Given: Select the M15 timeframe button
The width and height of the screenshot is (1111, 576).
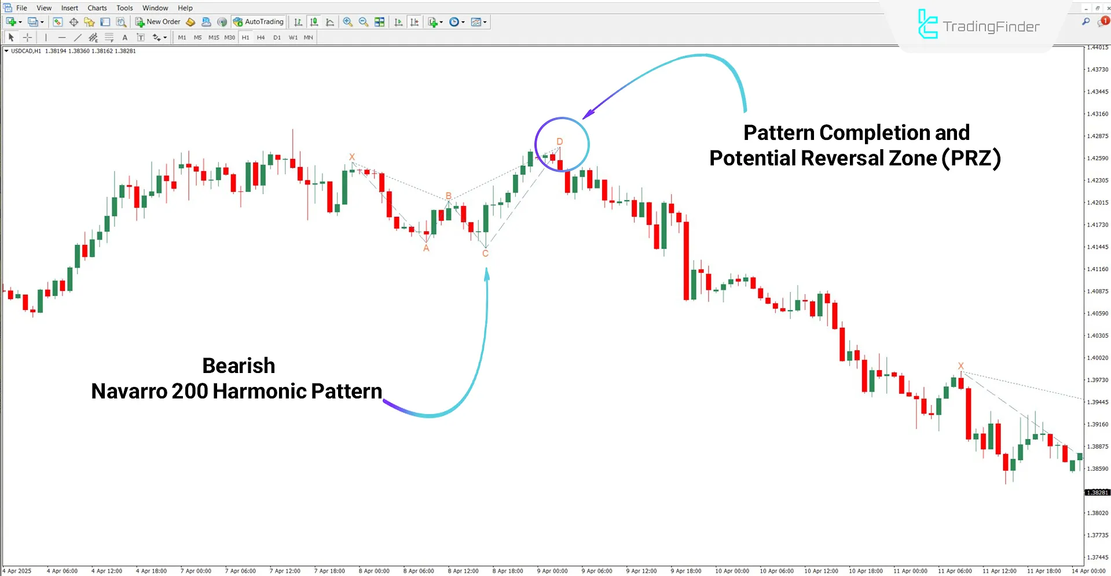Looking at the screenshot, I should pyautogui.click(x=214, y=37).
